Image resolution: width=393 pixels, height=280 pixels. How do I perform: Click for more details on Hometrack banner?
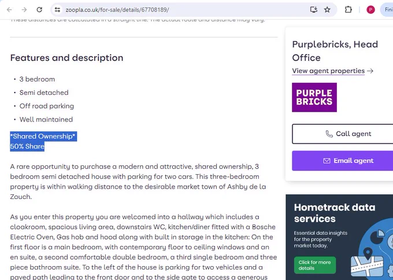click(x=315, y=265)
